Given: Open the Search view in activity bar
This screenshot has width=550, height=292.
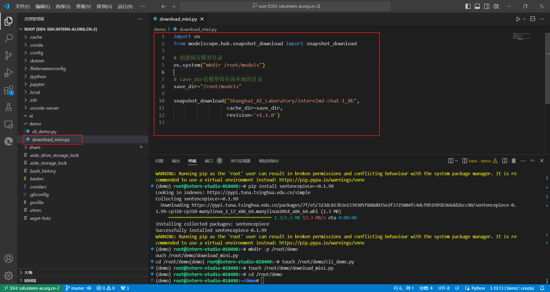Looking at the screenshot, I should 9,38.
